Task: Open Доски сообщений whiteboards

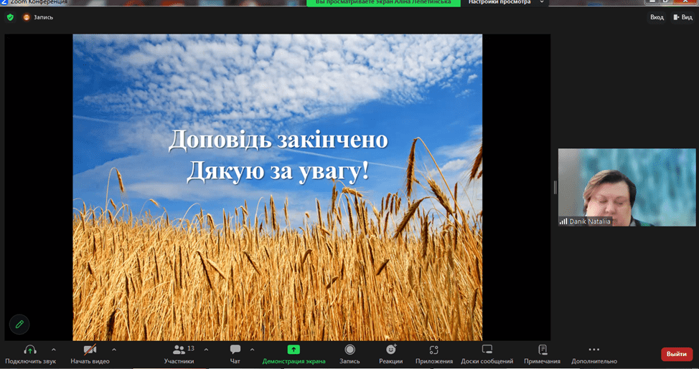Action: pos(487,350)
